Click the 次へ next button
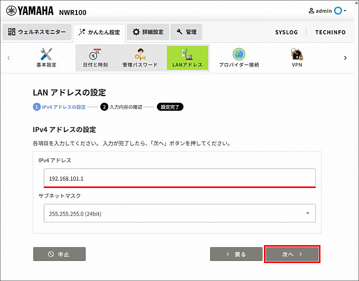This screenshot has height=281, width=359. pyautogui.click(x=292, y=254)
